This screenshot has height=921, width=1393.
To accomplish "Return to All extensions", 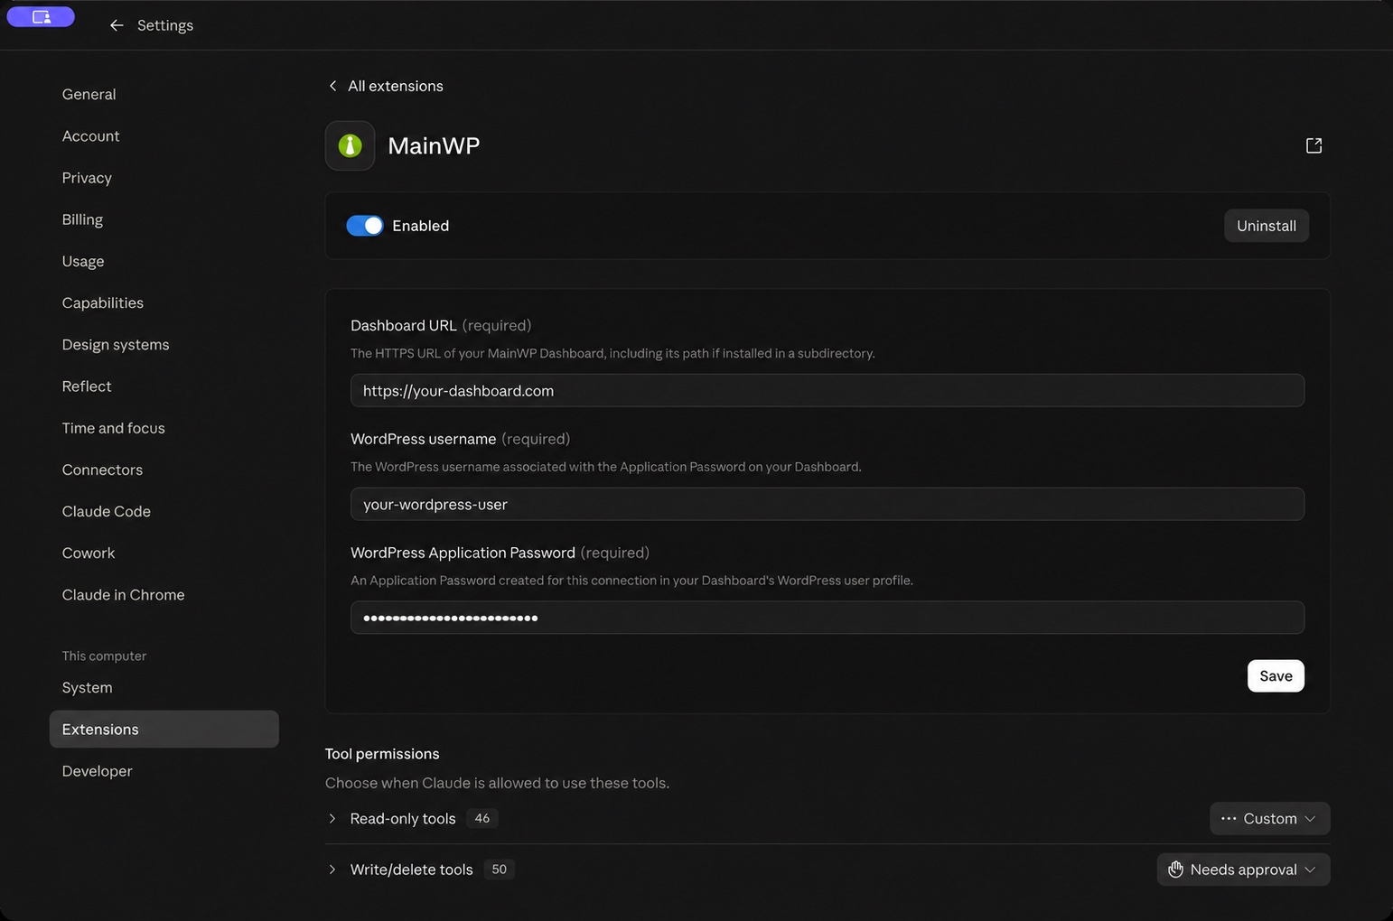I will click(x=396, y=86).
